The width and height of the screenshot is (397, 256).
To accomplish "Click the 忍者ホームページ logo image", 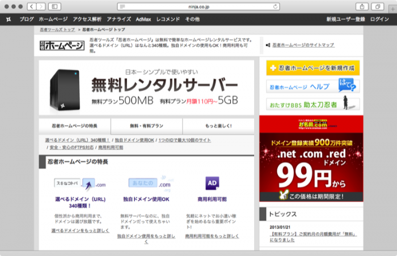I will point(62,45).
